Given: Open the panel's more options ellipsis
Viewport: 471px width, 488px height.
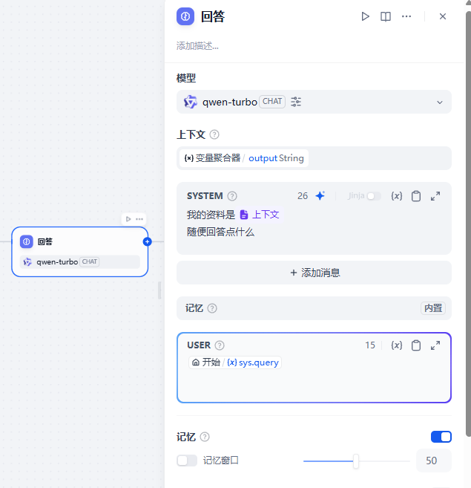Looking at the screenshot, I should (406, 16).
